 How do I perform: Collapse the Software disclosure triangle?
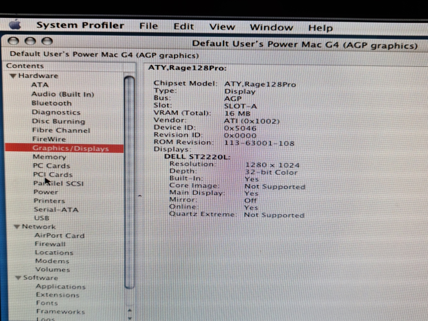point(18,278)
